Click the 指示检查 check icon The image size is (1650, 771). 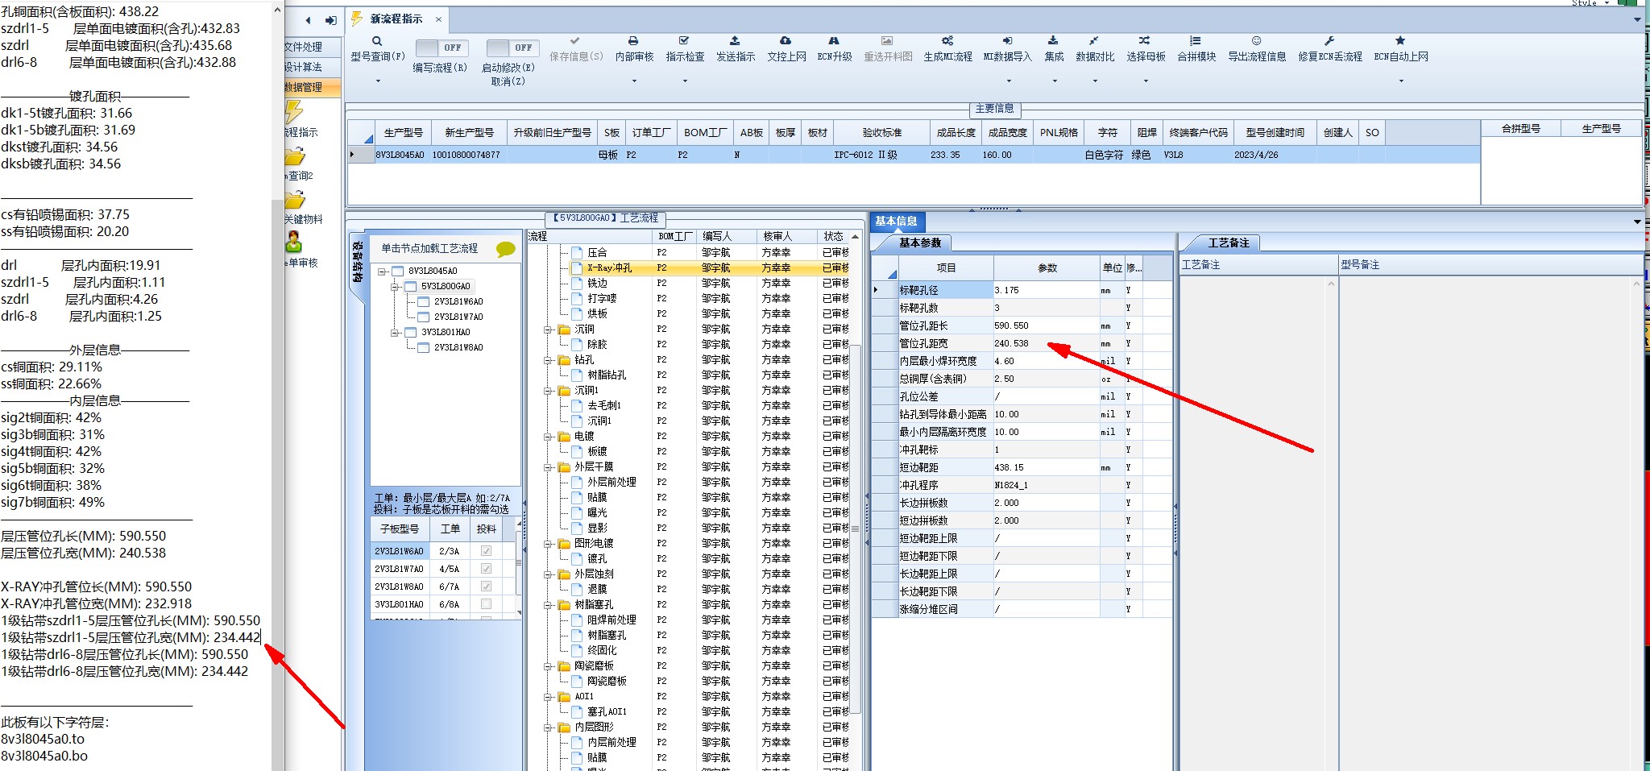684,40
